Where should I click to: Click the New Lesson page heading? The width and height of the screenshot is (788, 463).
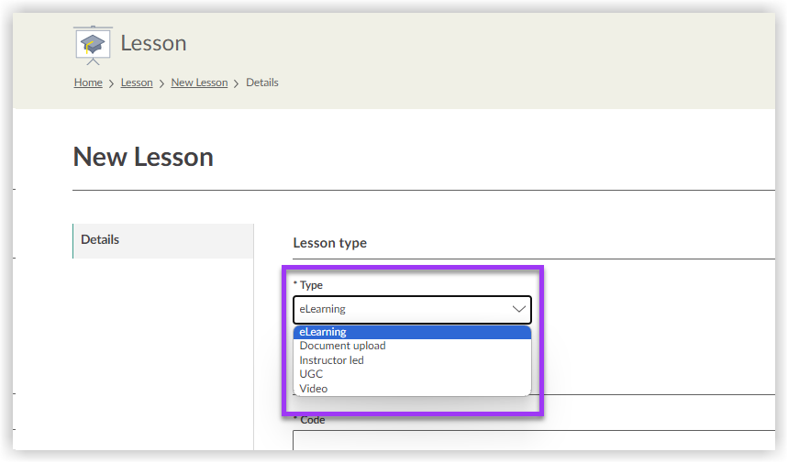point(143,157)
